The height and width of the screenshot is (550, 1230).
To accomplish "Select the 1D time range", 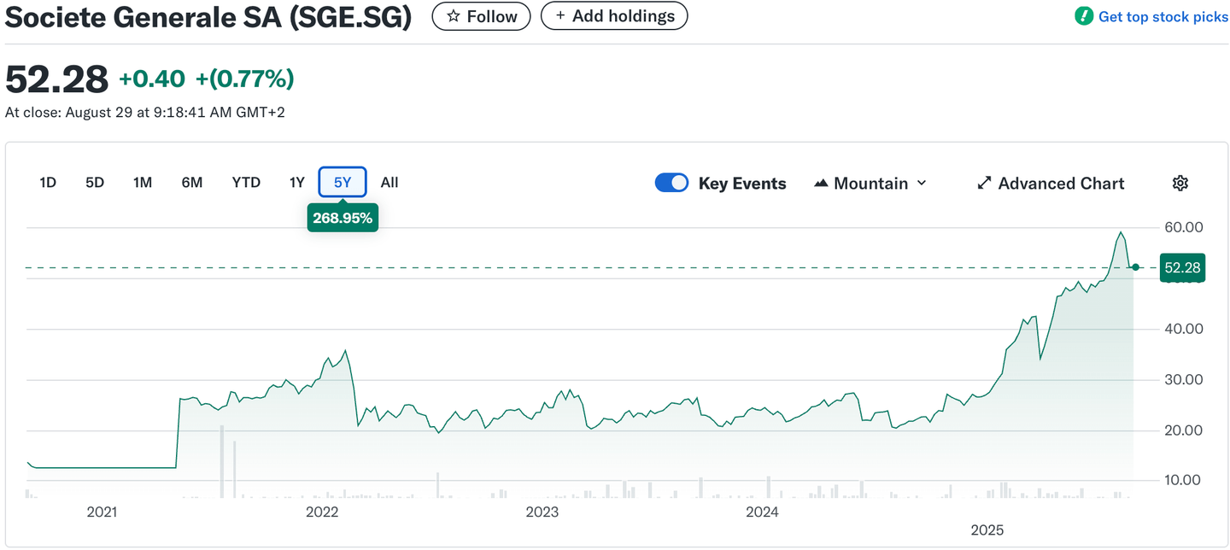I will click(x=48, y=182).
